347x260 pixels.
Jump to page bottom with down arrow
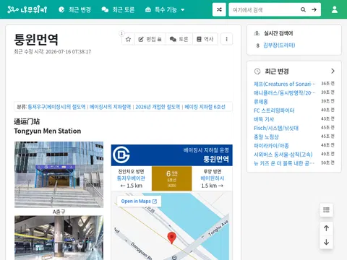coord(326,242)
